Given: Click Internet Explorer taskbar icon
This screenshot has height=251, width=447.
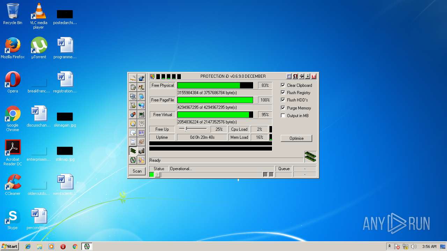Looking at the screenshot, I should (28, 246).
